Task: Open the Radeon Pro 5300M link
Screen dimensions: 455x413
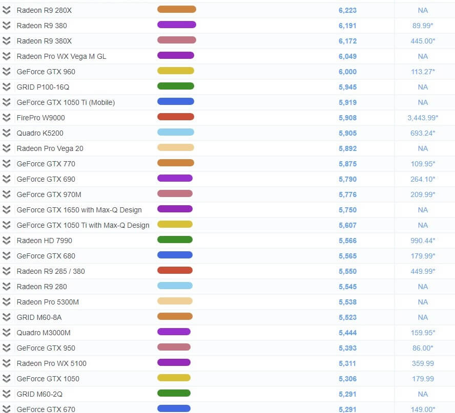Action: click(x=48, y=302)
